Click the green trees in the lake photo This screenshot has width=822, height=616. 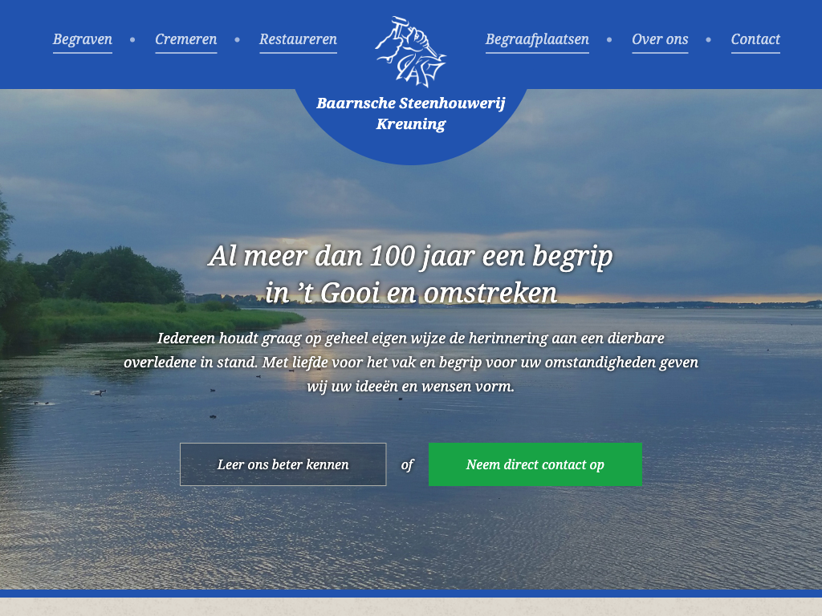coord(105,278)
